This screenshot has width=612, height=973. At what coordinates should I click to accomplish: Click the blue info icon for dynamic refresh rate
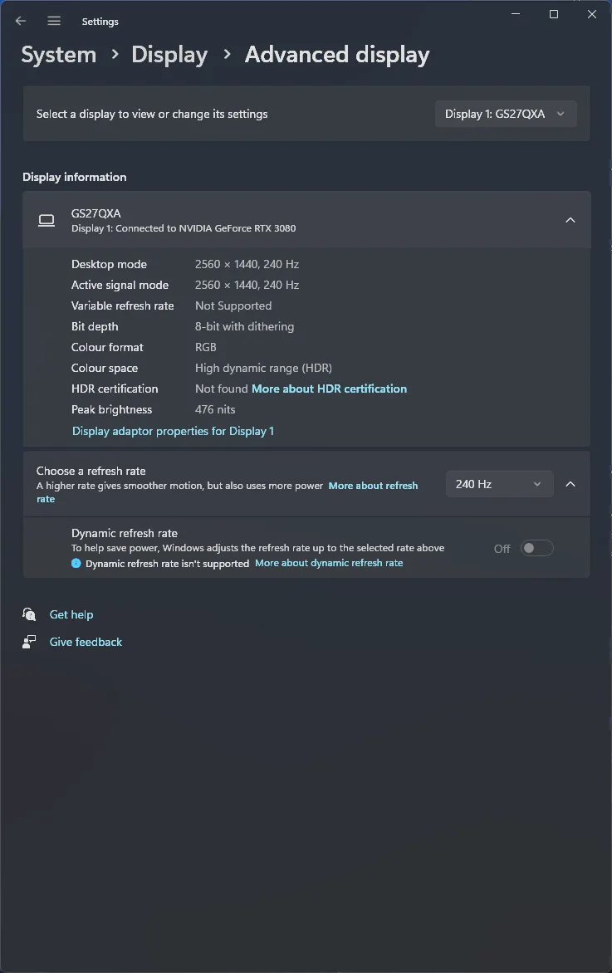76,564
